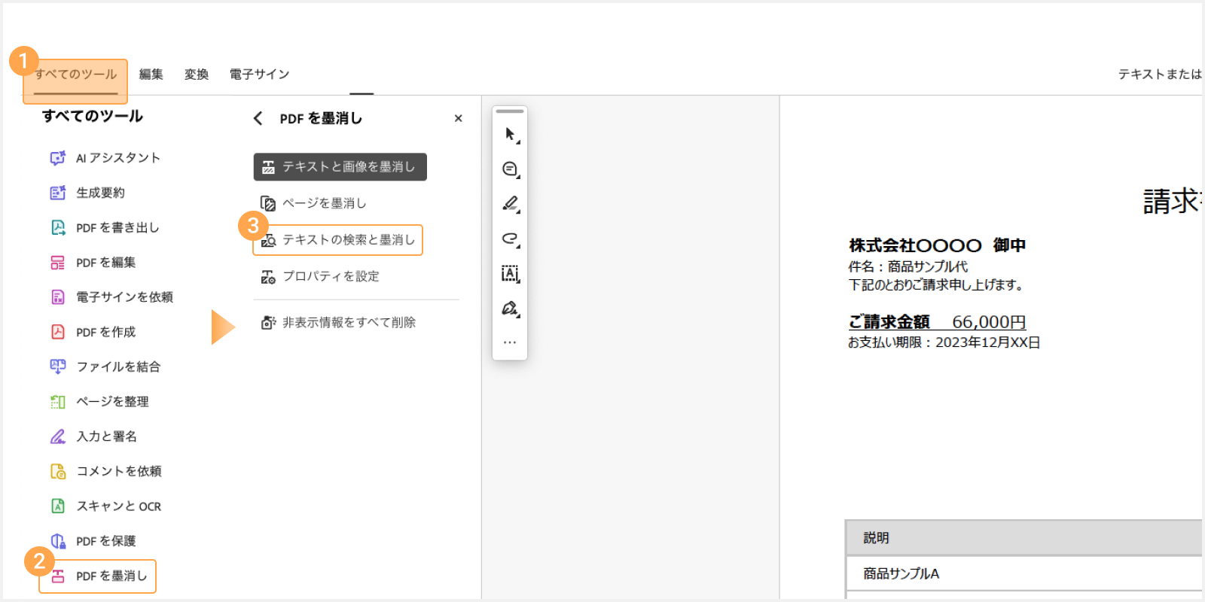Click the テキストと画像を墨消し button
Viewport: 1205px width, 602px height.
coord(340,167)
